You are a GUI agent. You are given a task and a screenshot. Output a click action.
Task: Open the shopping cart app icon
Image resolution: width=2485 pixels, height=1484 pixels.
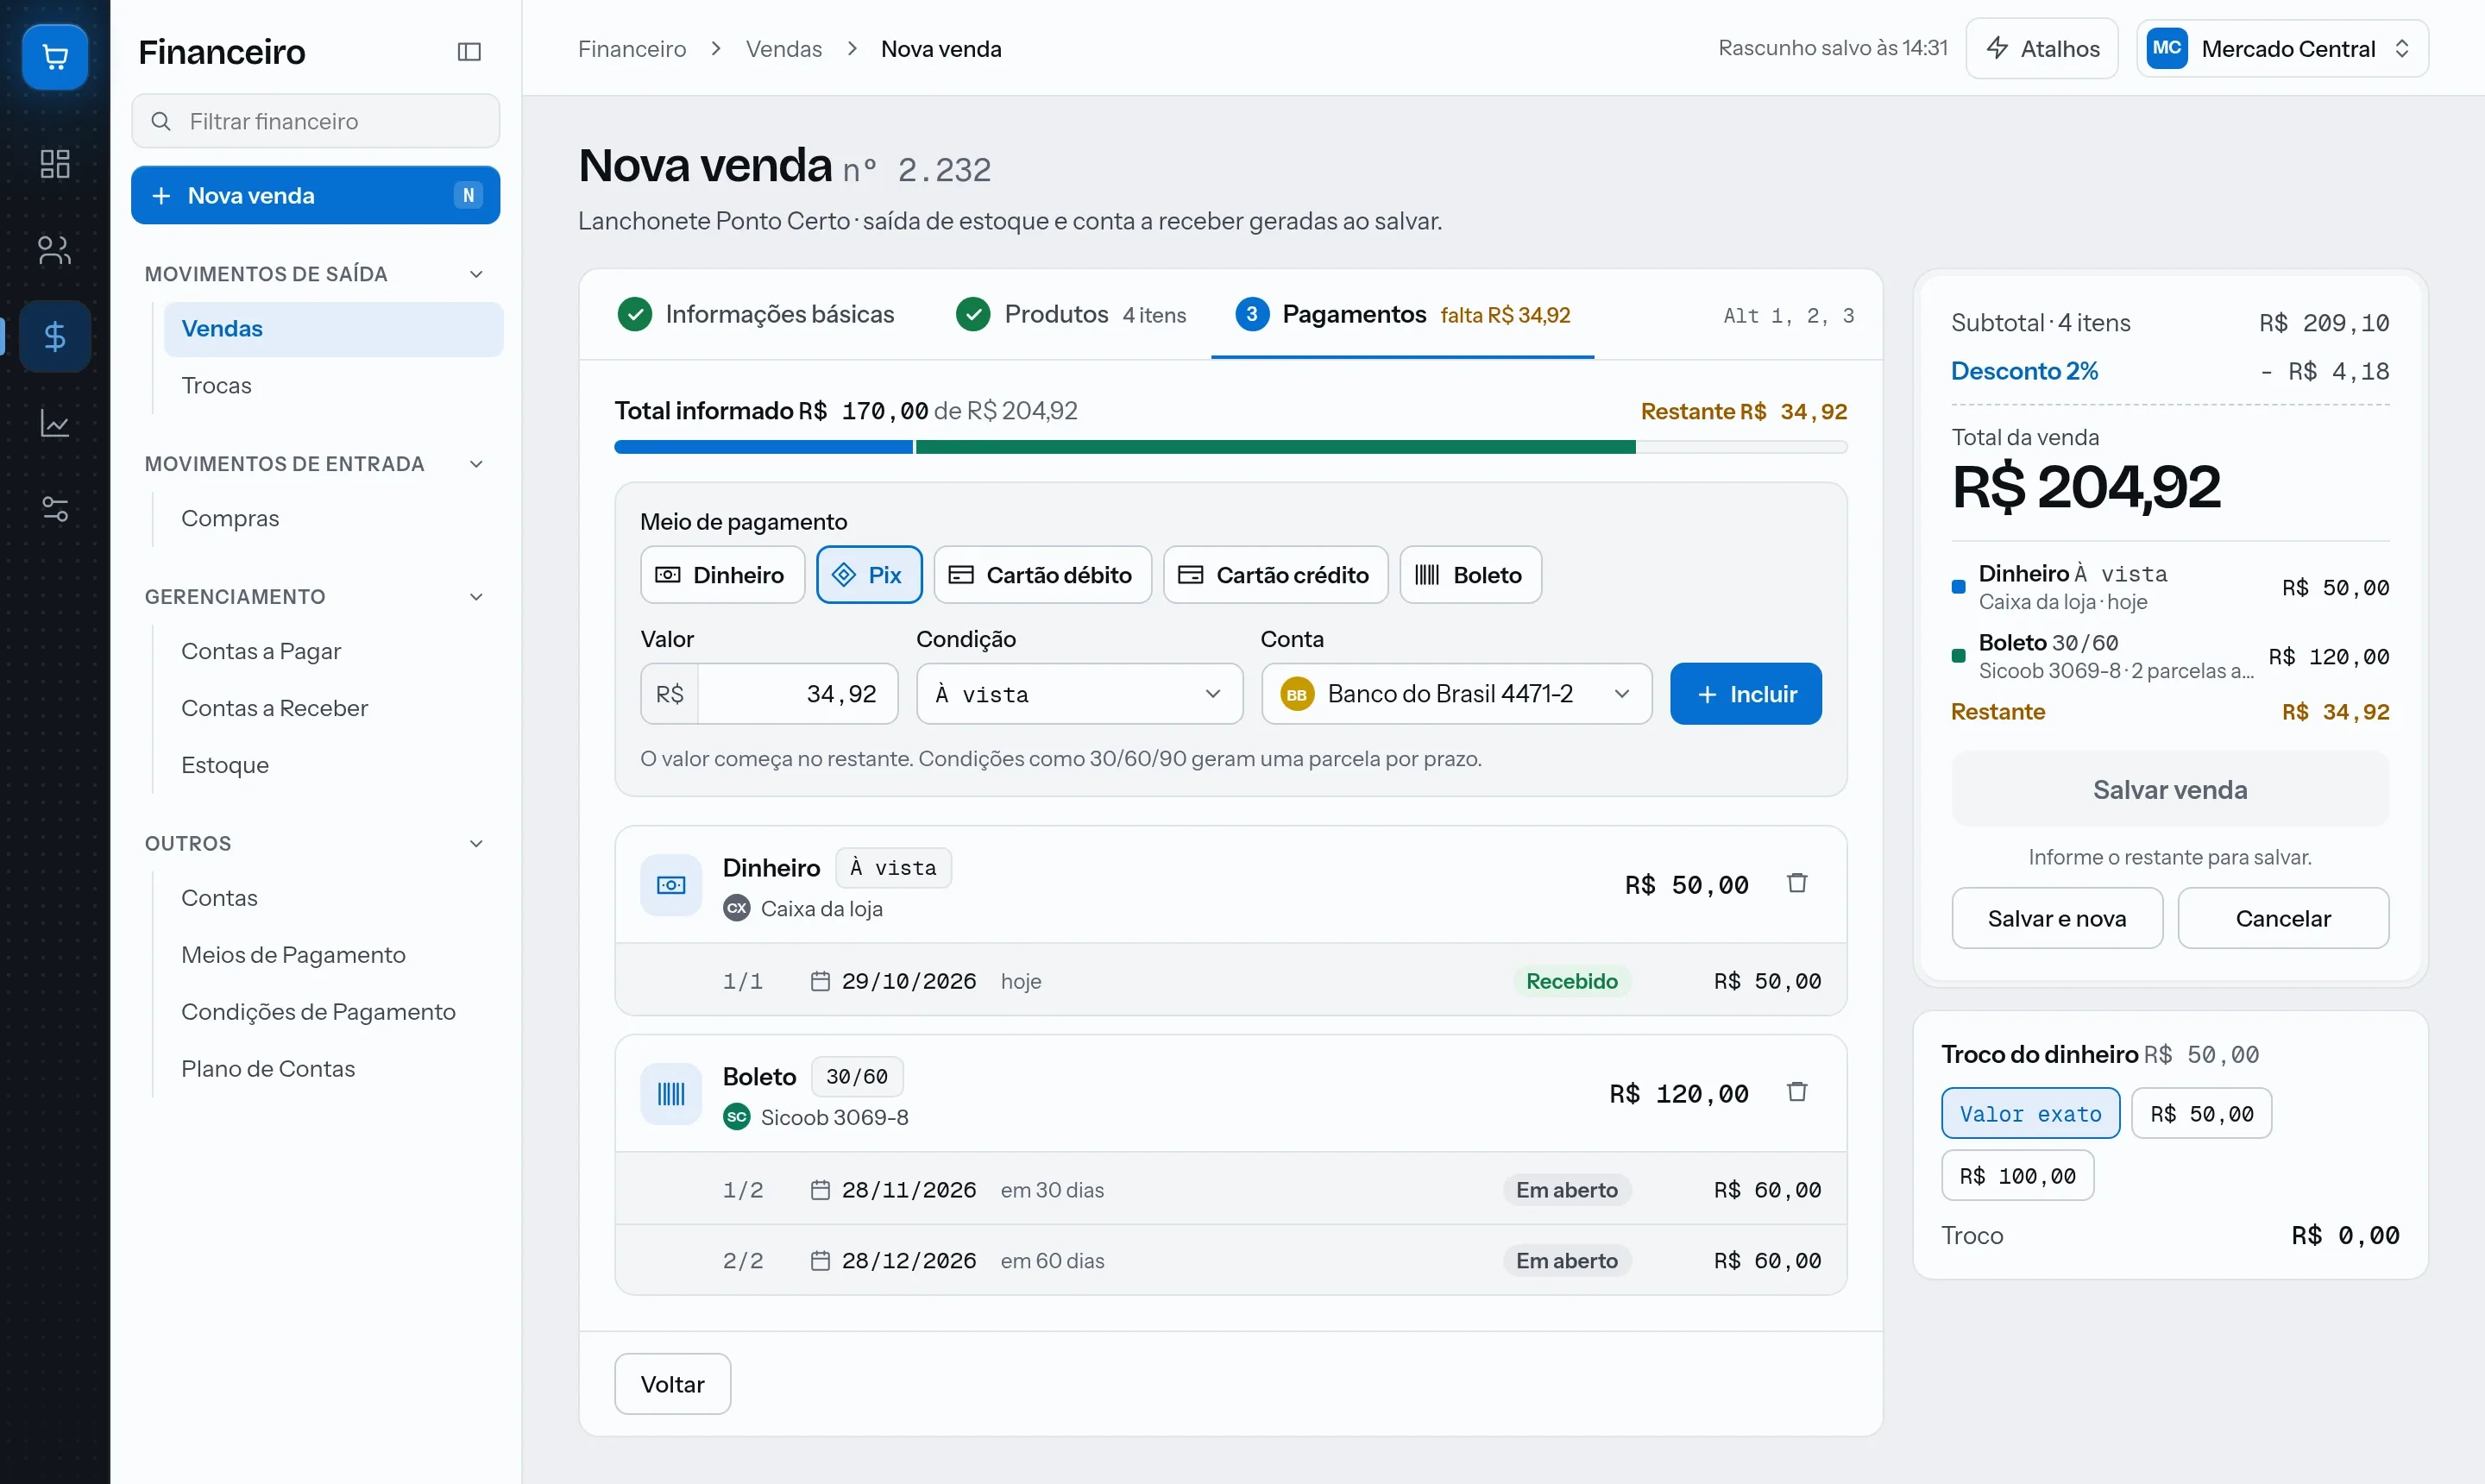[x=55, y=57]
